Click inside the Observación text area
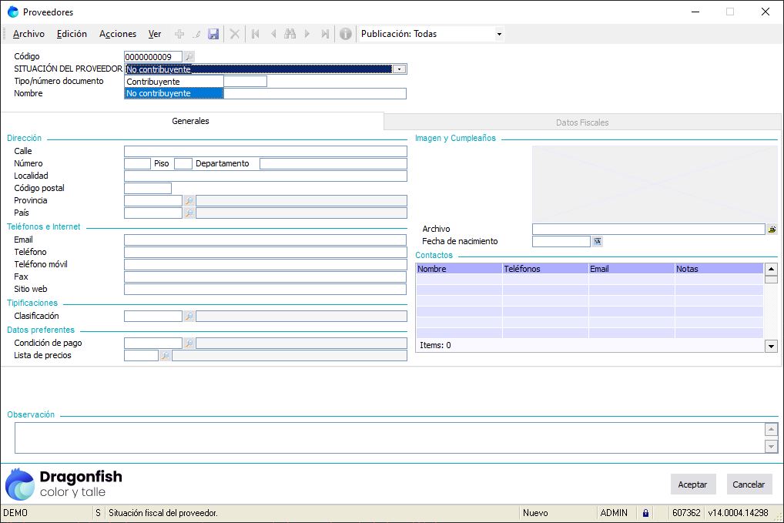784x523 pixels. 390,438
